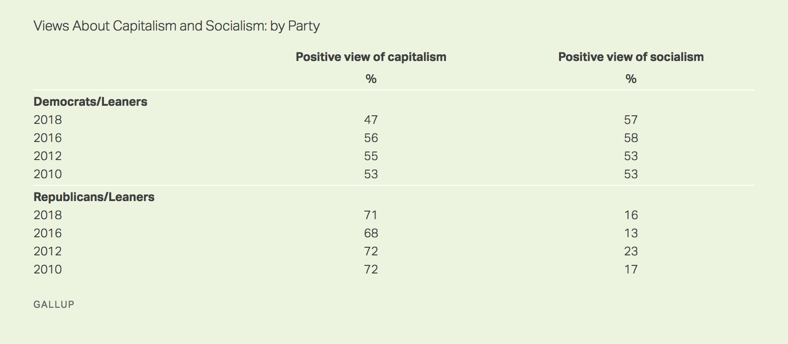The width and height of the screenshot is (788, 344).
Task: Click Democrats 2018 capitalism value 47
Action: (x=371, y=120)
